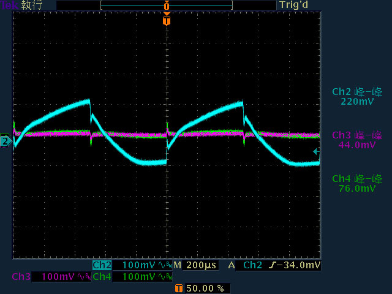This screenshot has width=392, height=294.
Task: Click the Ch2 coupling bandwidth symbol
Action: pyautogui.click(x=165, y=265)
